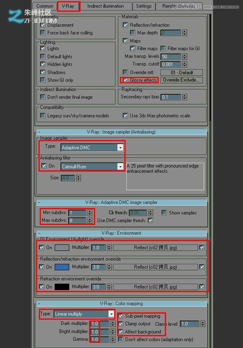The image size is (243, 348).
Task: Toggle Refraction override On checkbox
Action: pos(42,286)
